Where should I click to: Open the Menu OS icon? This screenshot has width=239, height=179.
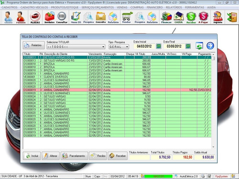pyautogui.click(x=76, y=17)
